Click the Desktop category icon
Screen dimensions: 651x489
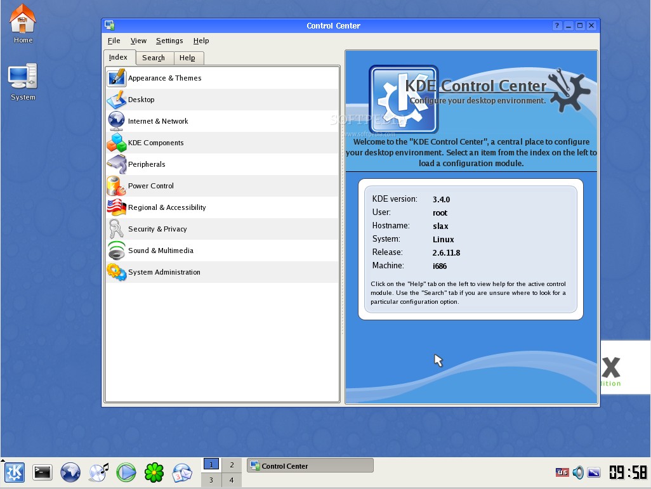[116, 100]
